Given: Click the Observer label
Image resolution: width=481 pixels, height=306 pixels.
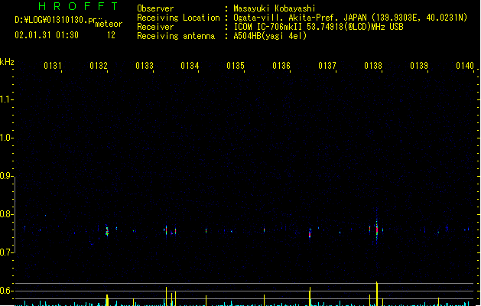Looking at the screenshot, I should [155, 8].
